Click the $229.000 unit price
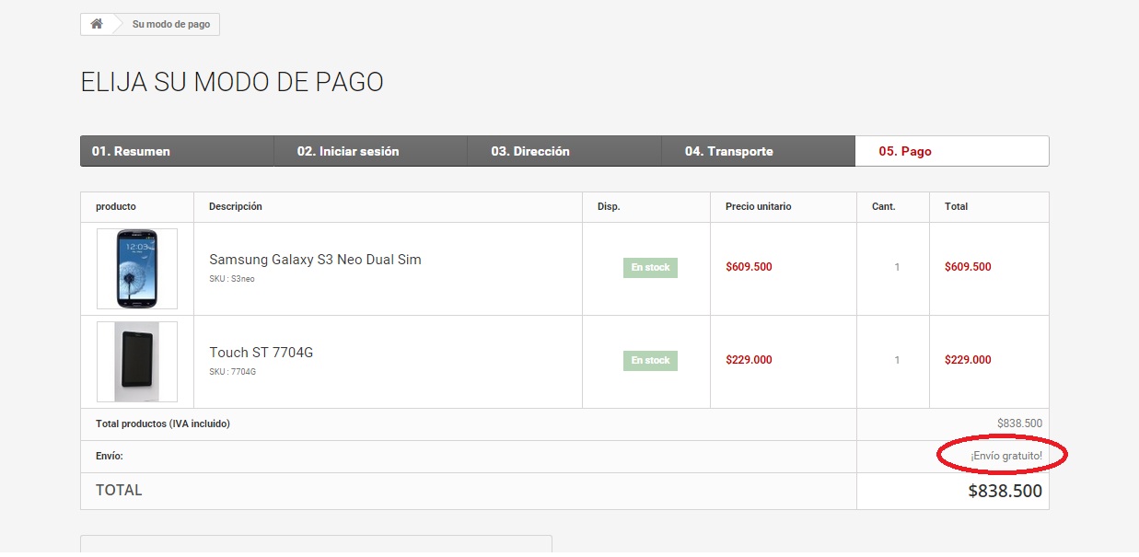Viewport: 1139px width, 557px height. pyautogui.click(x=749, y=360)
